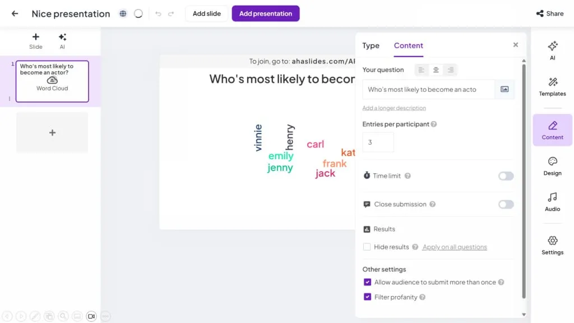The height and width of the screenshot is (323, 574).
Task: Select the Word Cloud slide thumbnail
Action: click(52, 81)
